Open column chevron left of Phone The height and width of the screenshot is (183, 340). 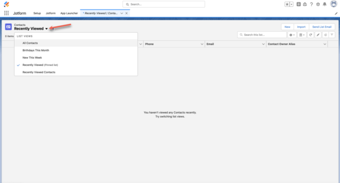tap(140, 44)
